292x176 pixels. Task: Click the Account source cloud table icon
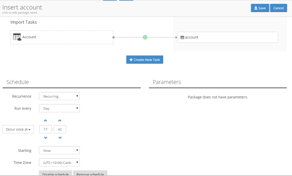click(17, 37)
